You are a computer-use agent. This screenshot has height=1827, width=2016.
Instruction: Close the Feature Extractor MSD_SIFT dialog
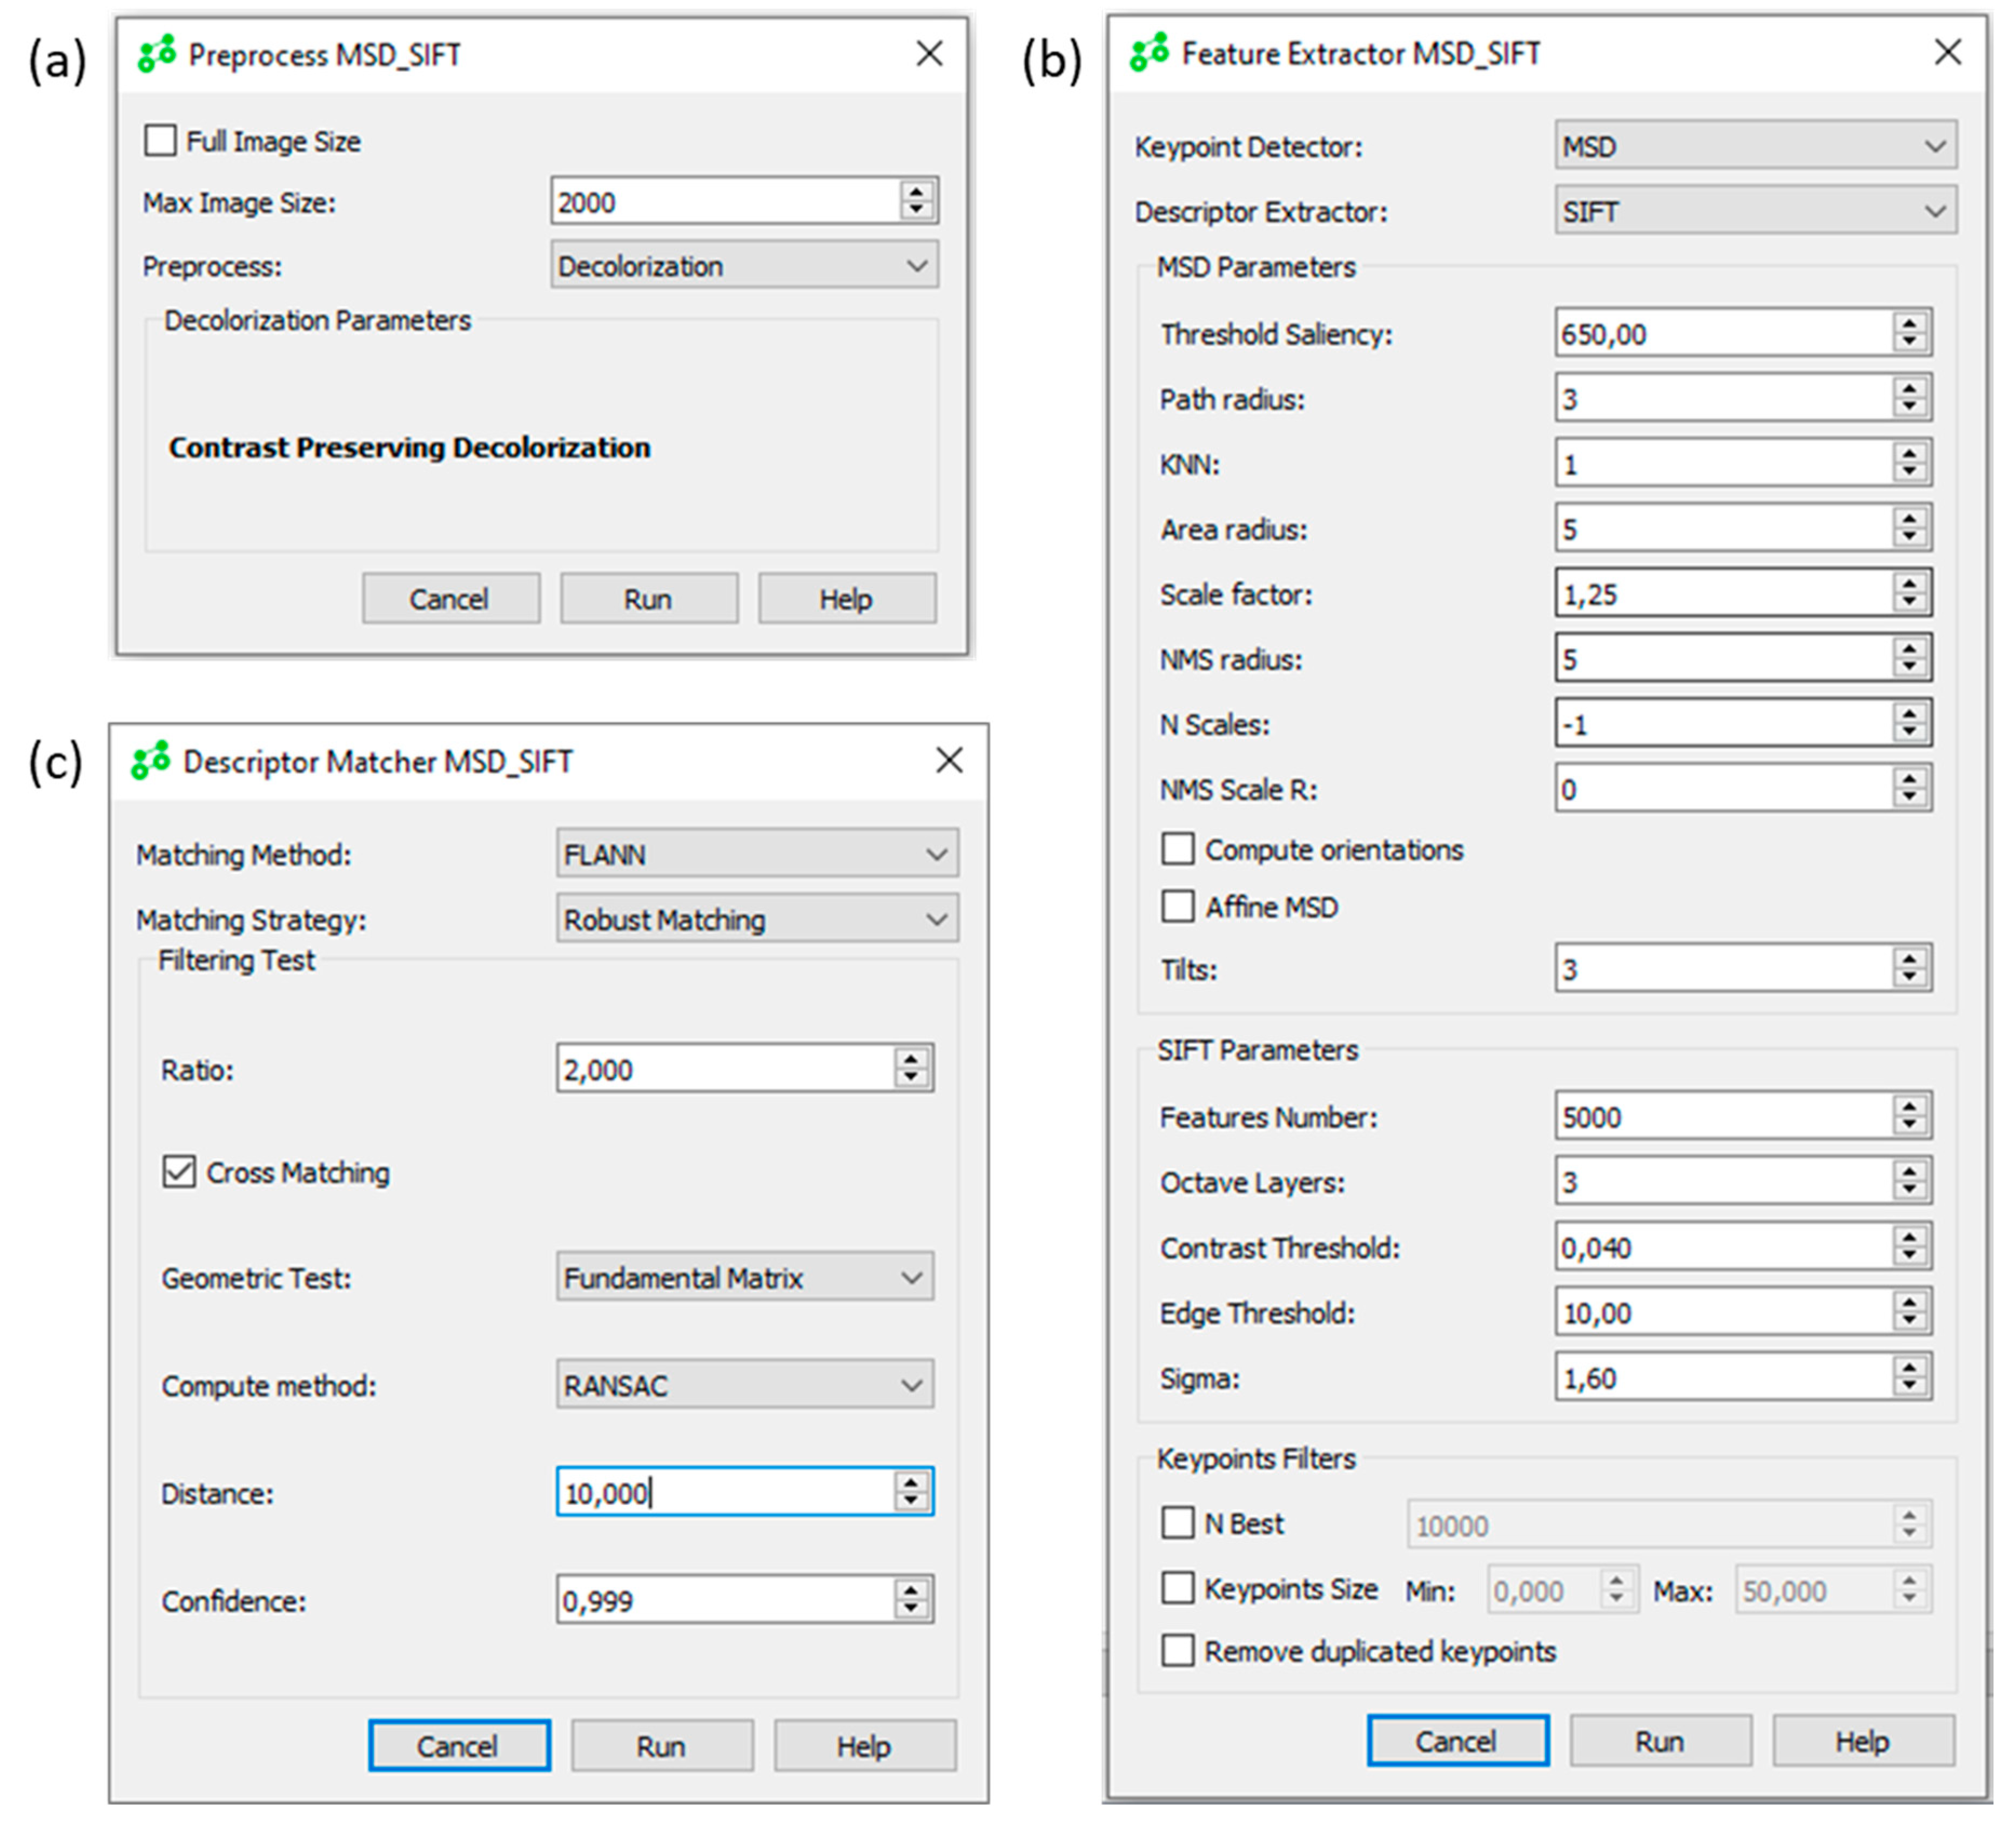coord(1947,52)
